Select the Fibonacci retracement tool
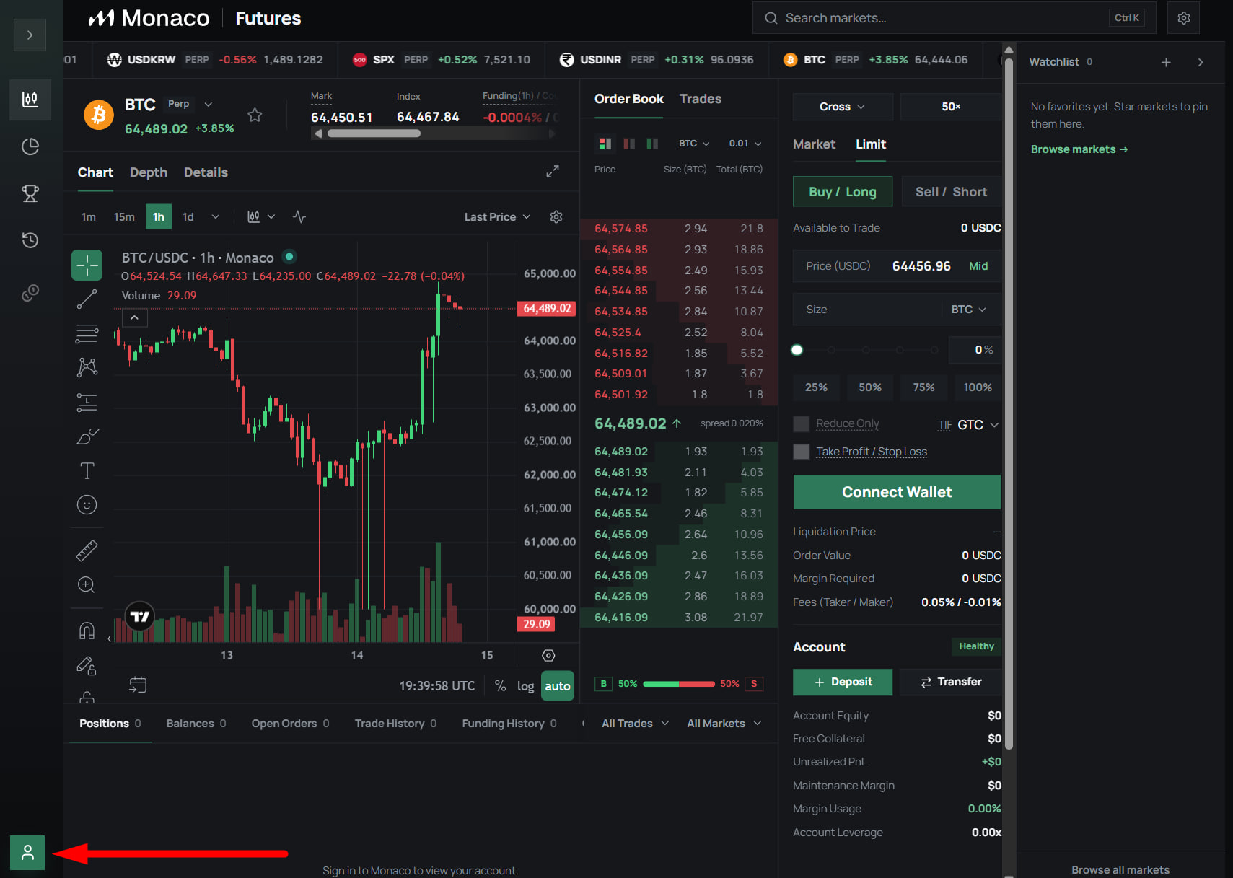1233x878 pixels. [x=87, y=333]
